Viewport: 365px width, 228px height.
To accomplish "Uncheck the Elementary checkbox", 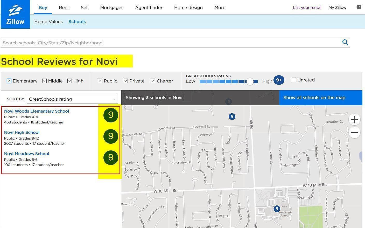I will pos(9,81).
